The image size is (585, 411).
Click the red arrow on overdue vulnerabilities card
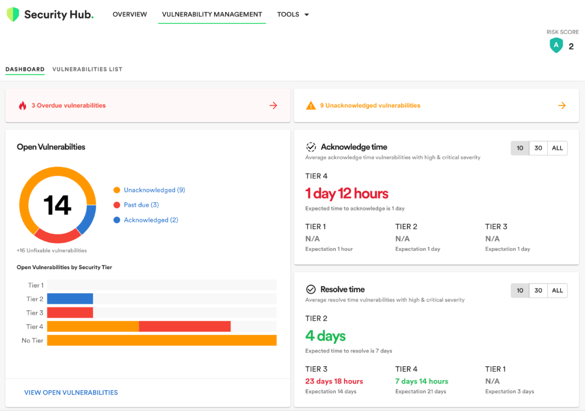[x=273, y=106]
